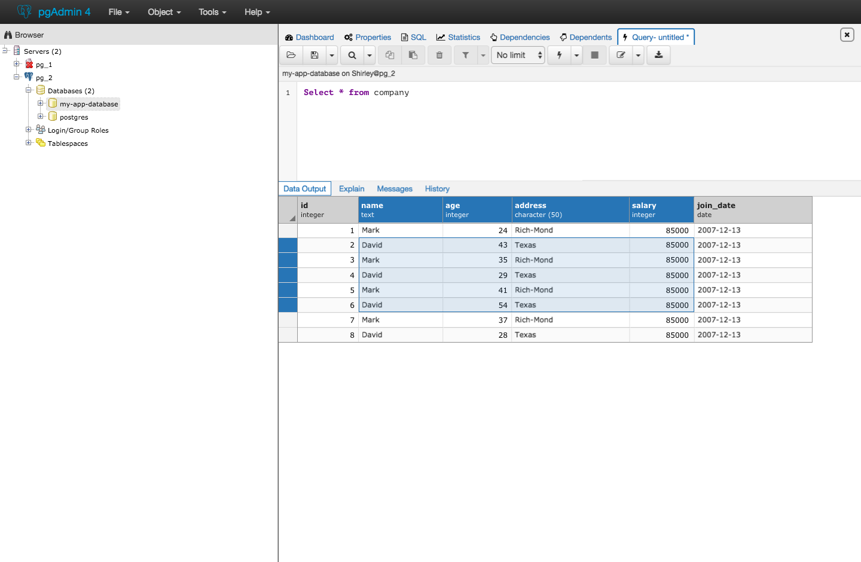This screenshot has height=562, width=861.
Task: Click the Copy rows icon
Action: click(390, 55)
